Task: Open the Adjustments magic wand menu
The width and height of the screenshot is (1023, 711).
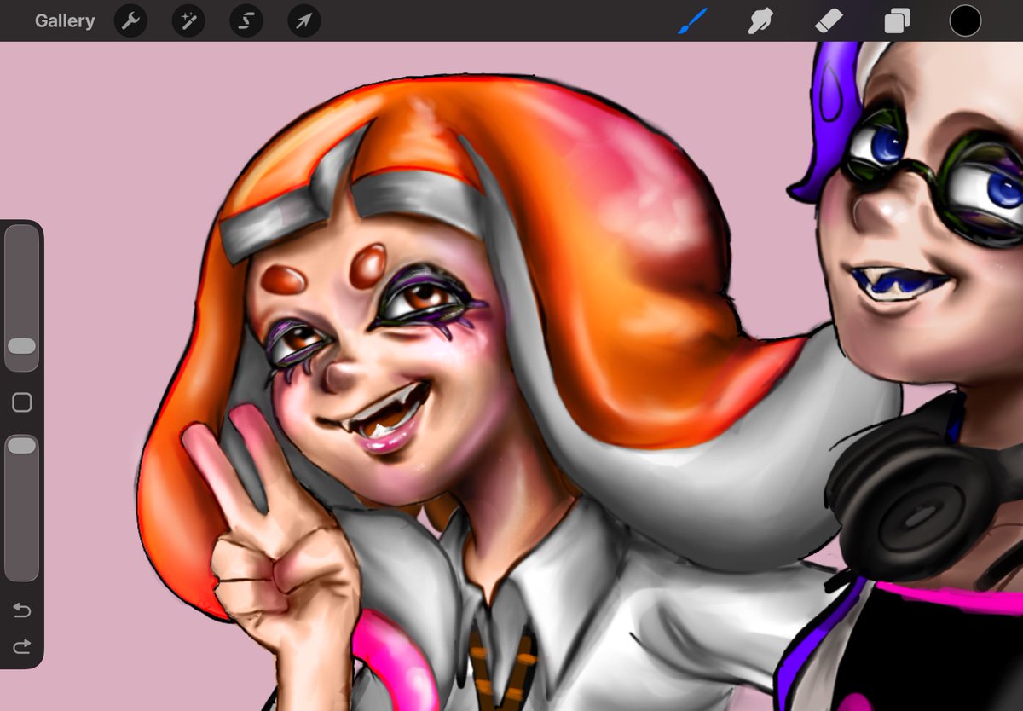Action: (x=188, y=21)
